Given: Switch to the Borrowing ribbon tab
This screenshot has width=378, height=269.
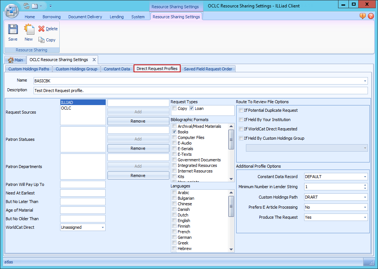Looking at the screenshot, I should coord(51,17).
